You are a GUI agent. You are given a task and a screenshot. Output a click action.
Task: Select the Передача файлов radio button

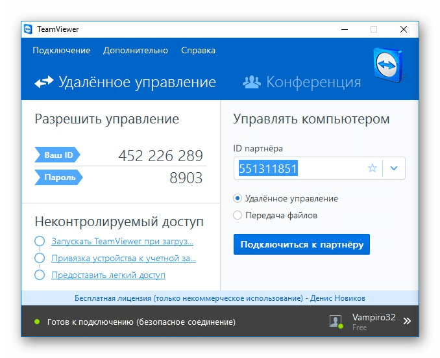click(x=238, y=215)
